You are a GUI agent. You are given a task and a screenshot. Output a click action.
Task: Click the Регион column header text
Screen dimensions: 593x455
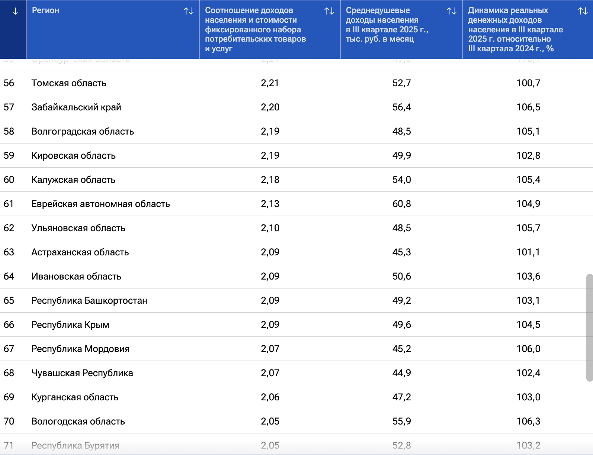point(45,10)
